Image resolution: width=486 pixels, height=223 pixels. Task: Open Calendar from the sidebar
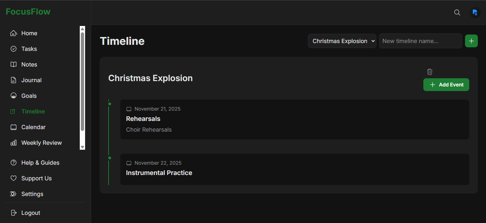tap(33, 127)
